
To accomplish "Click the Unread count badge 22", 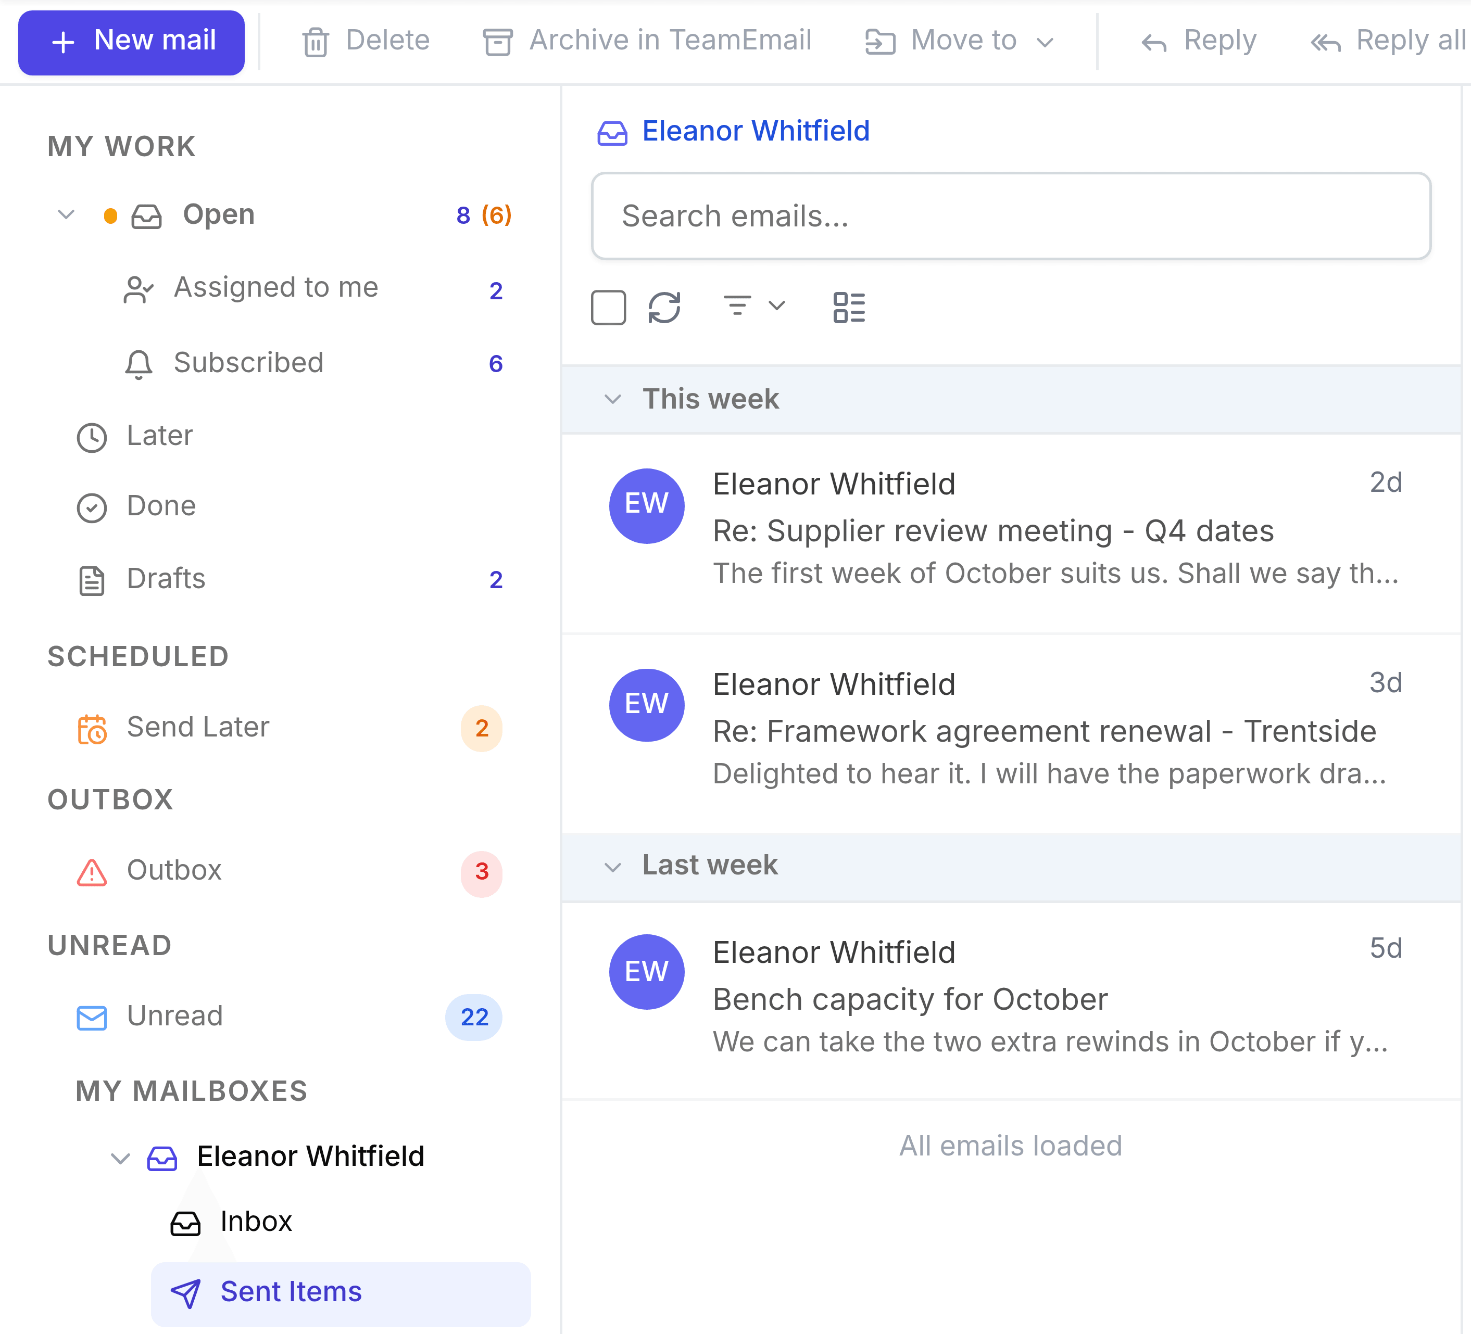I will tap(474, 1018).
